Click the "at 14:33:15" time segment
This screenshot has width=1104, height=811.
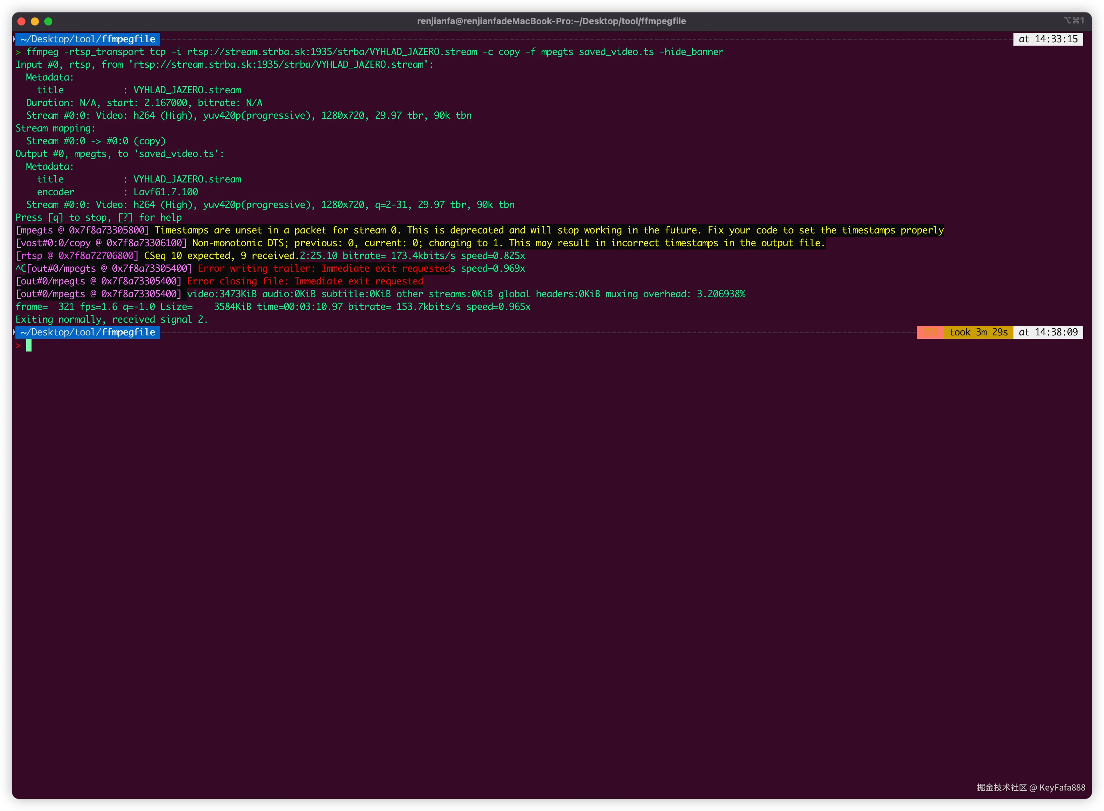pyautogui.click(x=1048, y=39)
